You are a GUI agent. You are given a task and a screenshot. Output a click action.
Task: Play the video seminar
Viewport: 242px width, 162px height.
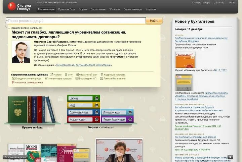point(119,154)
